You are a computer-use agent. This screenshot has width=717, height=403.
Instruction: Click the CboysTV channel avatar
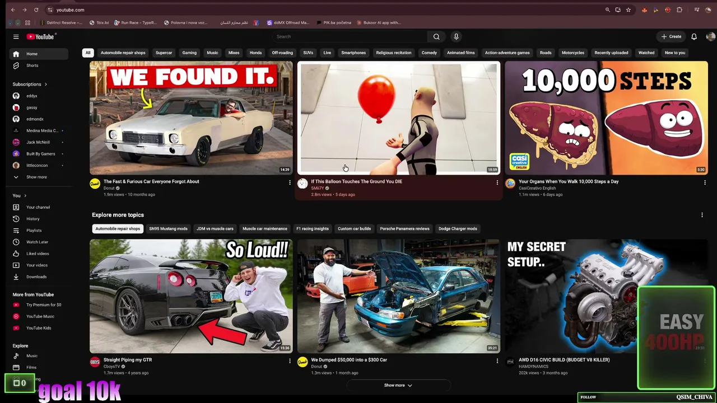point(95,362)
